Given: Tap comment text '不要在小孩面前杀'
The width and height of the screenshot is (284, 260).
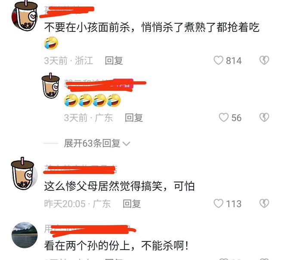Looking at the screenshot, I should (x=87, y=28).
